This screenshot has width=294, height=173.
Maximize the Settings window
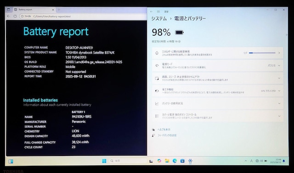tap(276, 10)
